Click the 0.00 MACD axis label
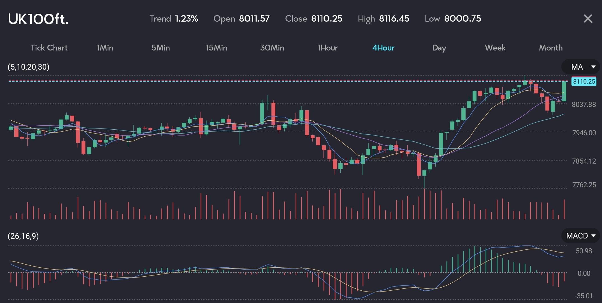This screenshot has width=602, height=303. pos(584,273)
